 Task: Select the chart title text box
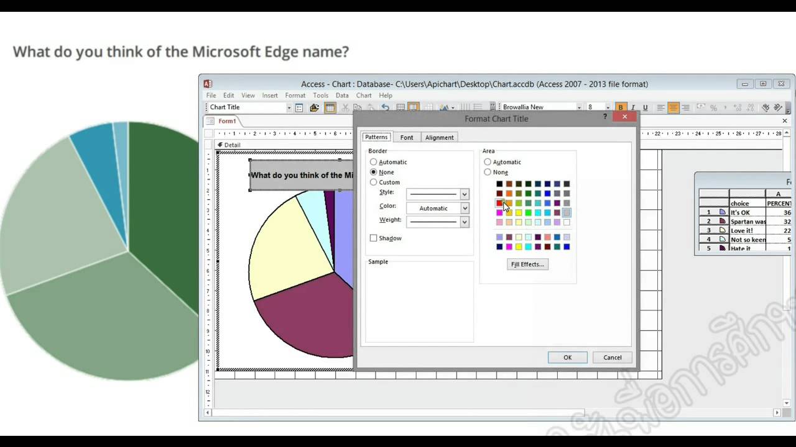tap(302, 175)
